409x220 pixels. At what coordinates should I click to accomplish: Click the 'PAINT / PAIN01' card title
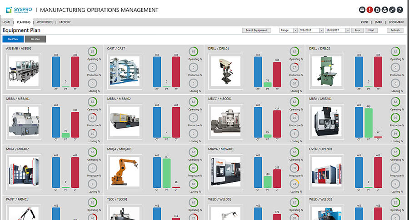17,200
